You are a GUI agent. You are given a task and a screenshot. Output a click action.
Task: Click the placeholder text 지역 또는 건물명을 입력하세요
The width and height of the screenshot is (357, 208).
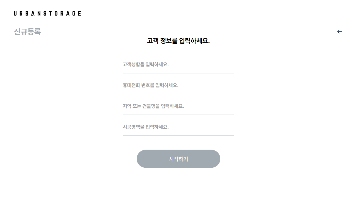point(153,106)
